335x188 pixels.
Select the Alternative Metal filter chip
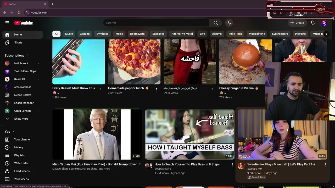(182, 34)
